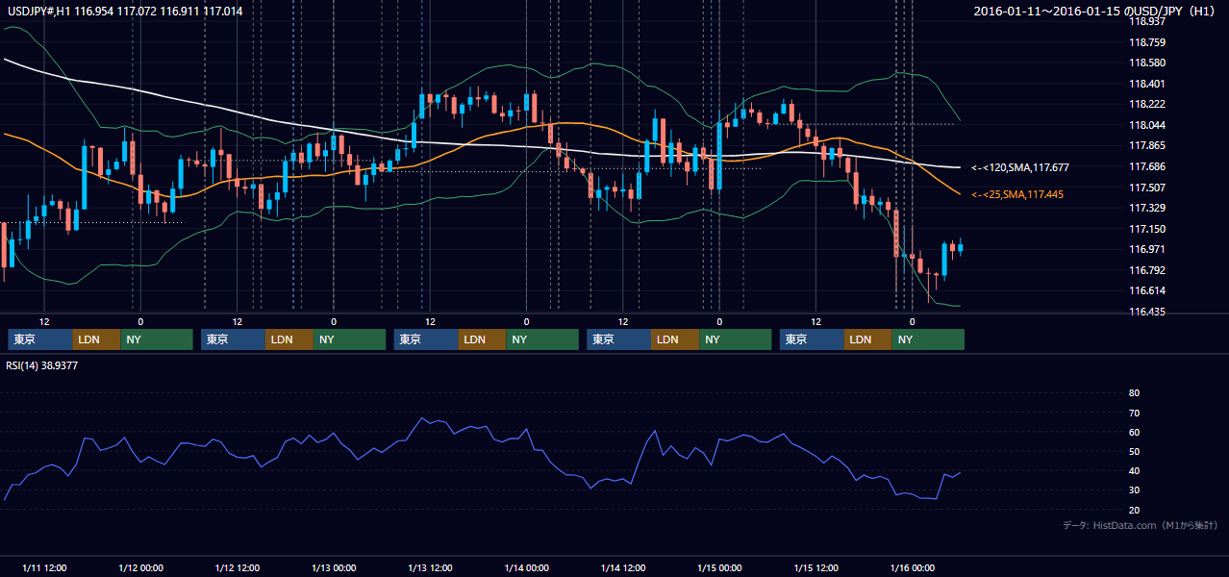Select the 117.865 axis value
1229x577 pixels.
pos(1147,145)
